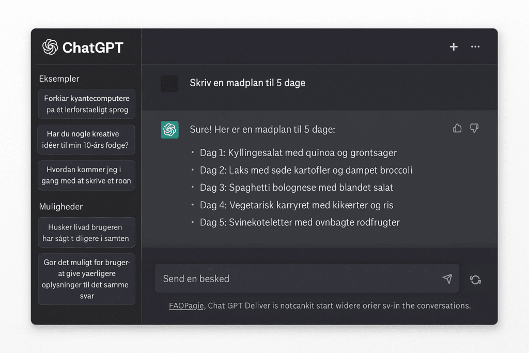Viewport: 529px width, 353px height.
Task: Click the dark user avatar beside prompt
Action: click(169, 83)
